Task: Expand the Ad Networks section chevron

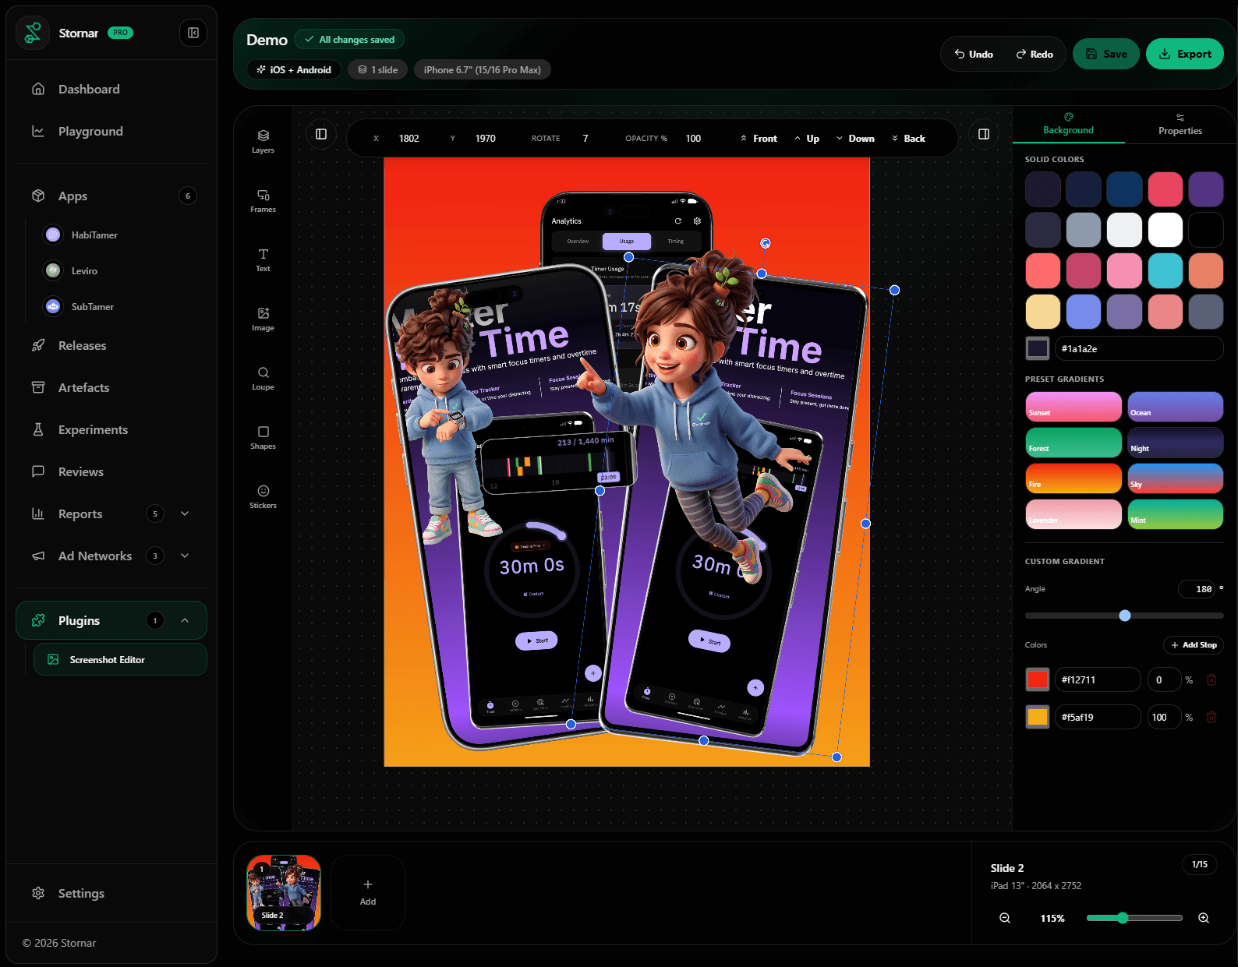Action: (185, 556)
